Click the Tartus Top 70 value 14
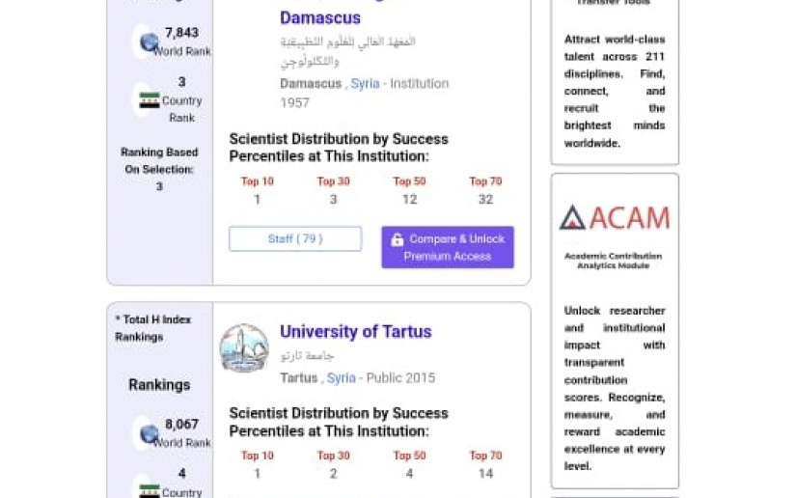The height and width of the screenshot is (498, 796). (x=485, y=474)
